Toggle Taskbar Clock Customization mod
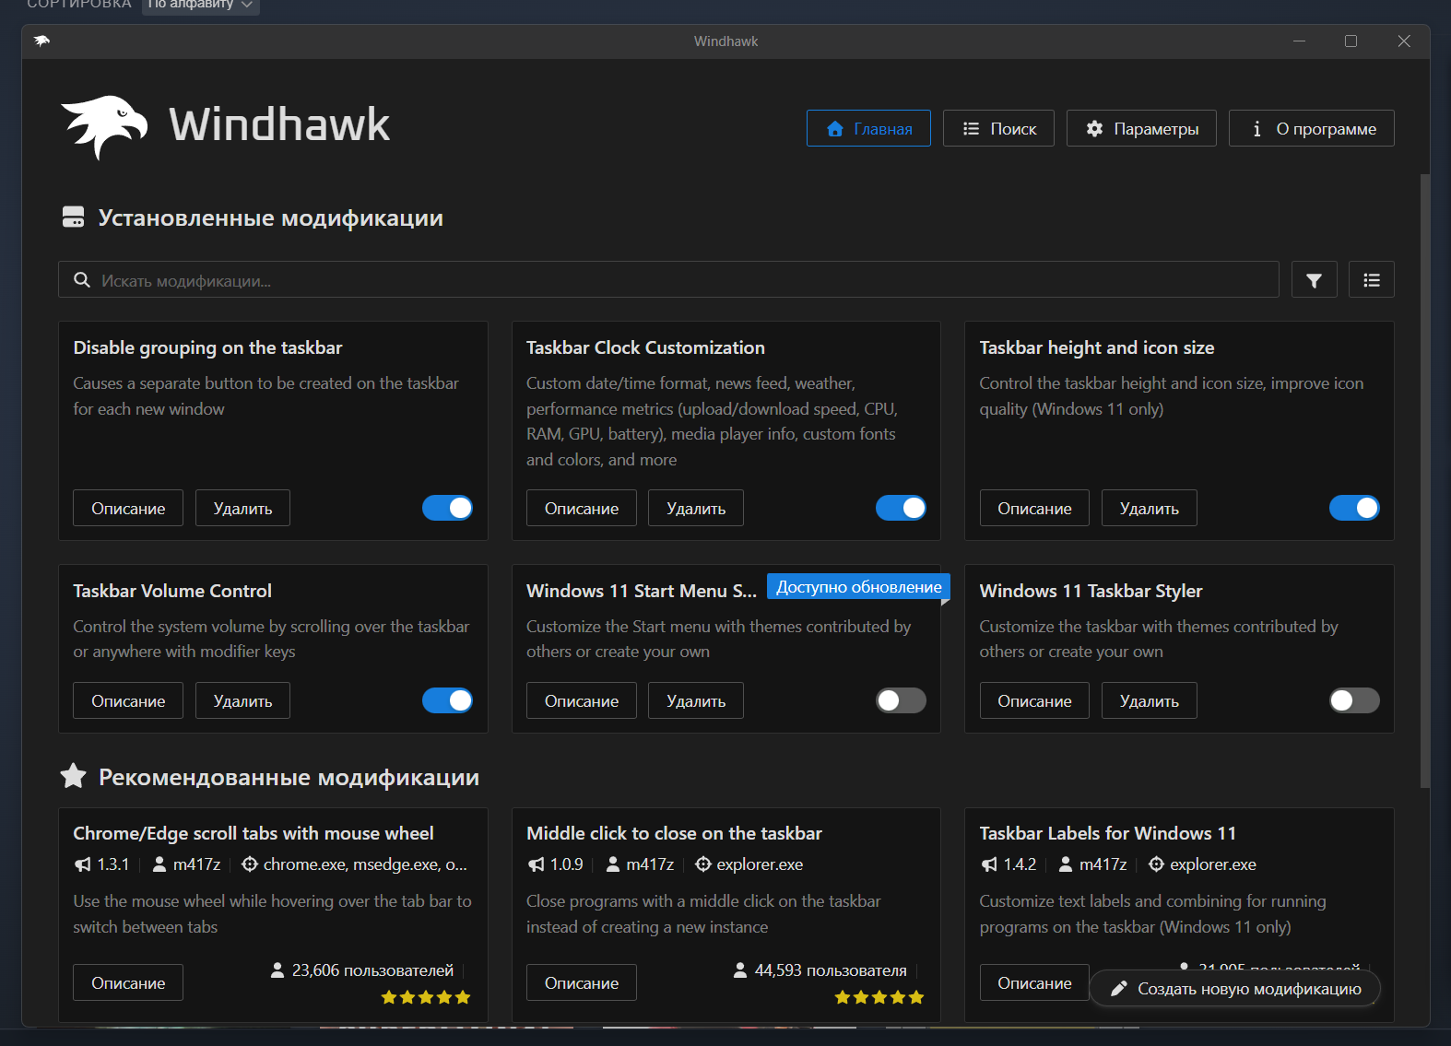1451x1046 pixels. (901, 508)
